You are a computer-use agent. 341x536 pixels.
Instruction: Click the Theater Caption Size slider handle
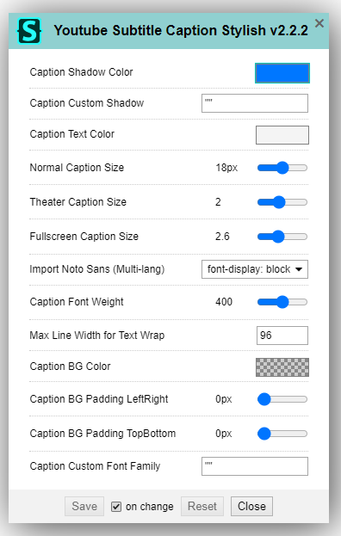click(x=279, y=202)
